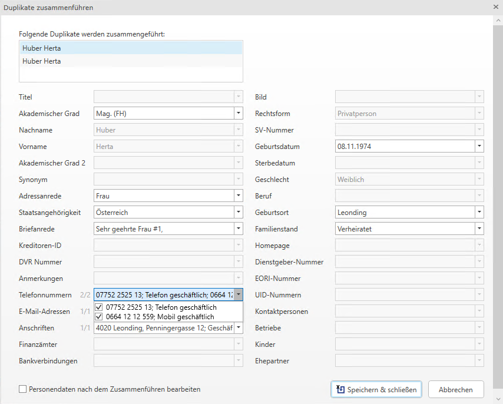Image resolution: width=503 pixels, height=404 pixels.
Task: Collapse the Telefonnummern dropdown arrow
Action: click(238, 295)
